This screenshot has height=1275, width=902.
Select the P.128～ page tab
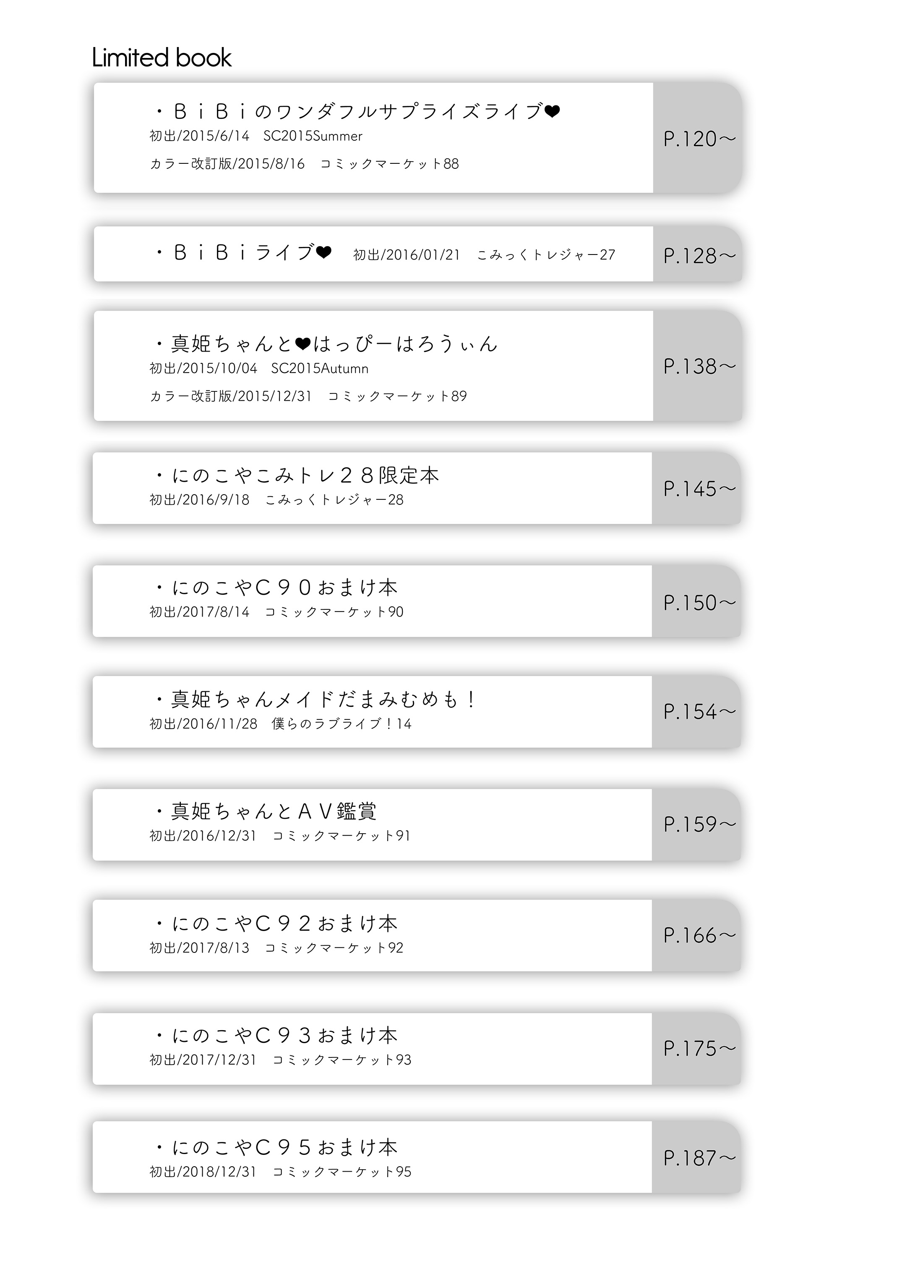pos(697,254)
